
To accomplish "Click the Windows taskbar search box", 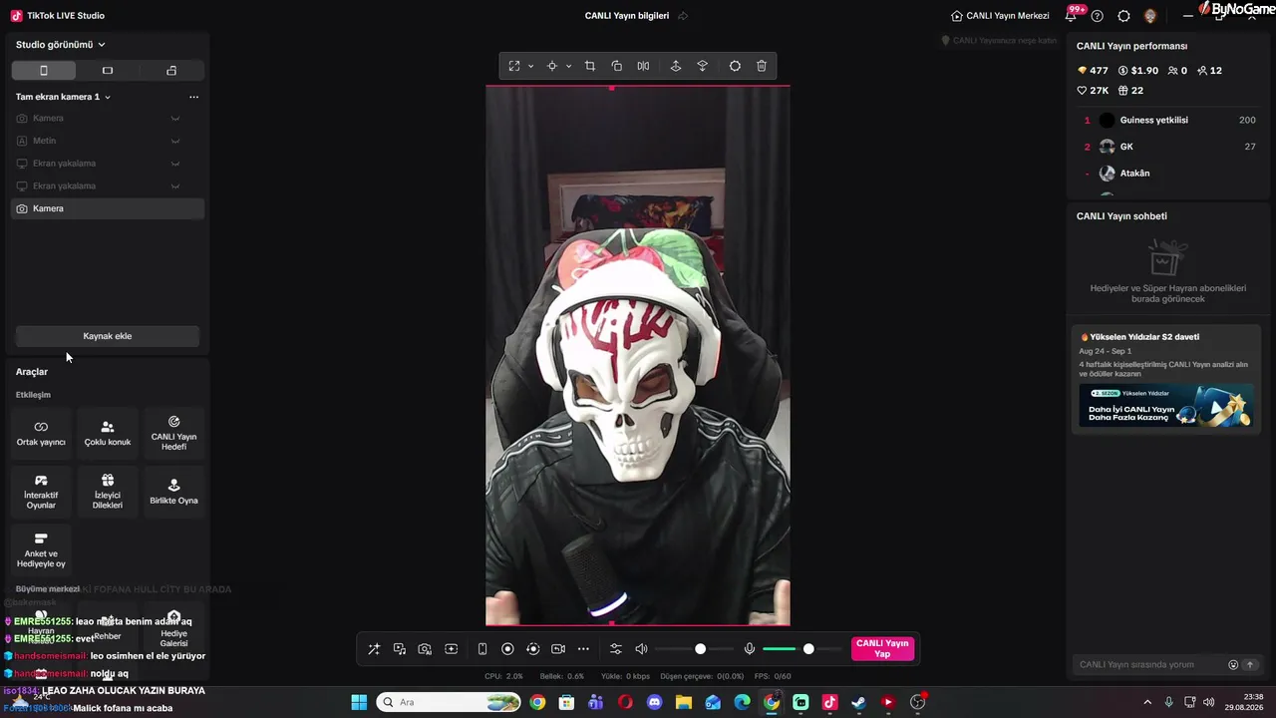I will pyautogui.click(x=449, y=702).
